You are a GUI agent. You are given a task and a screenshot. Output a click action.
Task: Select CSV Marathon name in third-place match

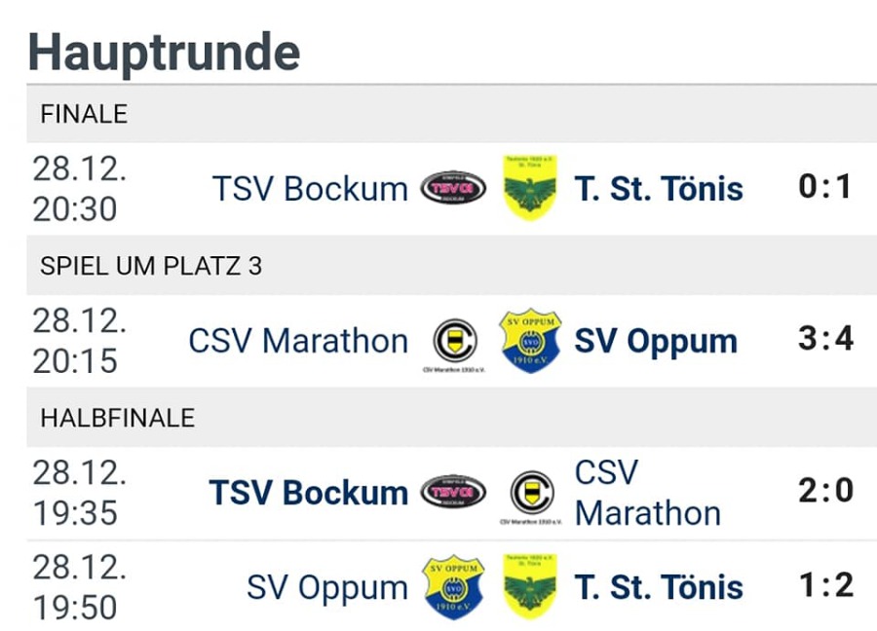[x=298, y=342]
